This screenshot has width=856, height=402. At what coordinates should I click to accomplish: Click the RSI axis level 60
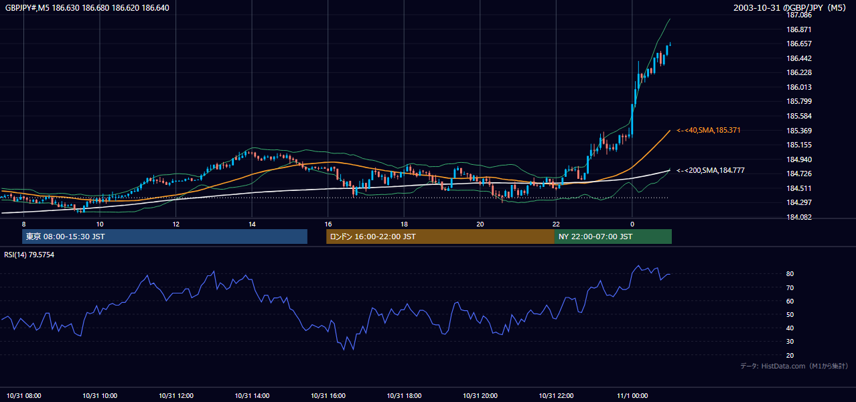point(790,301)
